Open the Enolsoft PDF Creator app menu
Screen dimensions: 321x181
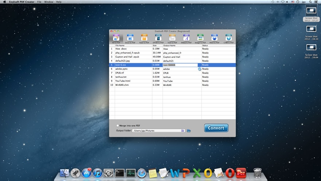pos(22,2)
